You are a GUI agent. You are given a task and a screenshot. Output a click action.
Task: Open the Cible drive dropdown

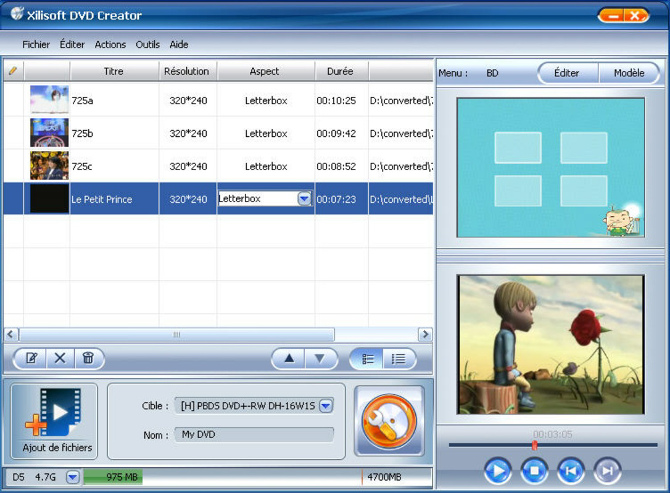tap(326, 406)
